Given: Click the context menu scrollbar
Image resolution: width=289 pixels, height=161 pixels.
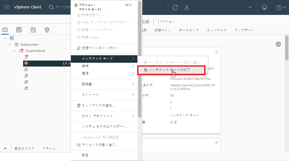Looking at the screenshot, I should [140, 59].
